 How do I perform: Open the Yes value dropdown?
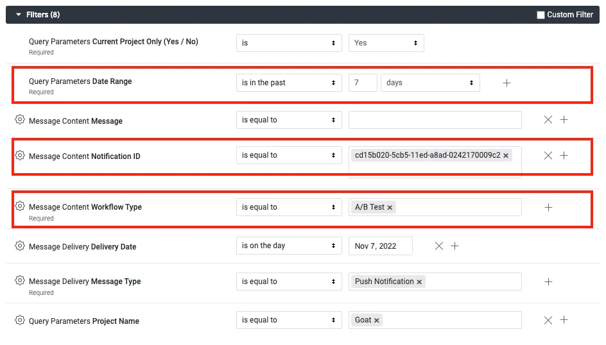pyautogui.click(x=386, y=43)
